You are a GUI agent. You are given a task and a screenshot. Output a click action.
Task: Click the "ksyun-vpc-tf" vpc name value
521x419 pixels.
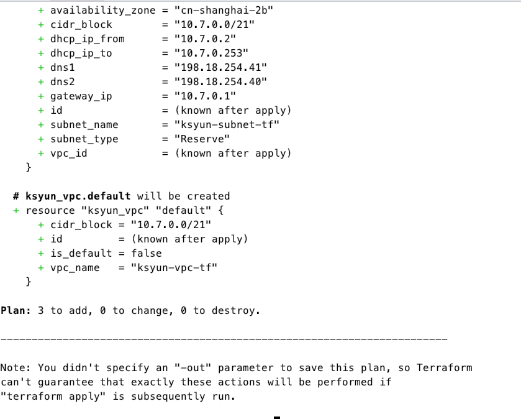point(174,268)
